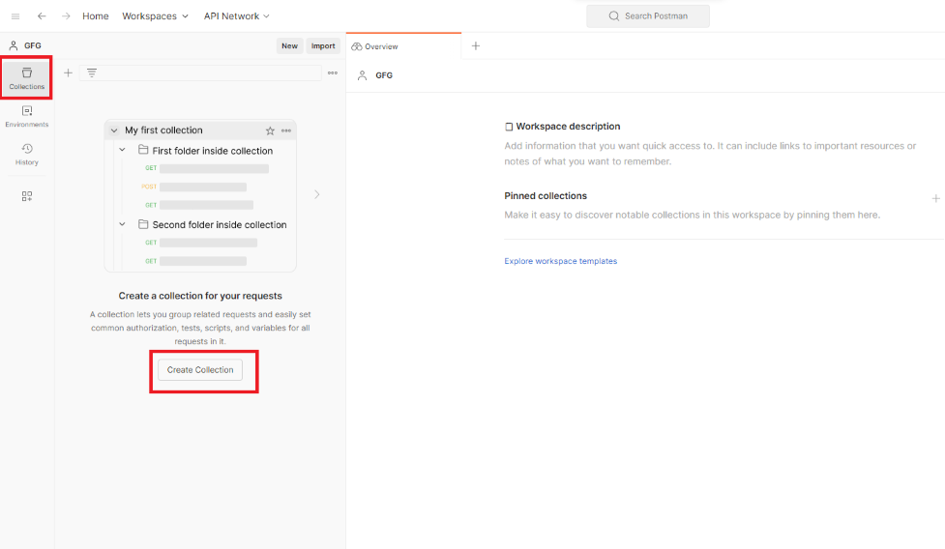Screen dimensions: 945x549
Task: Click the configure sidebar grid-plus icon
Action: pyautogui.click(x=26, y=196)
